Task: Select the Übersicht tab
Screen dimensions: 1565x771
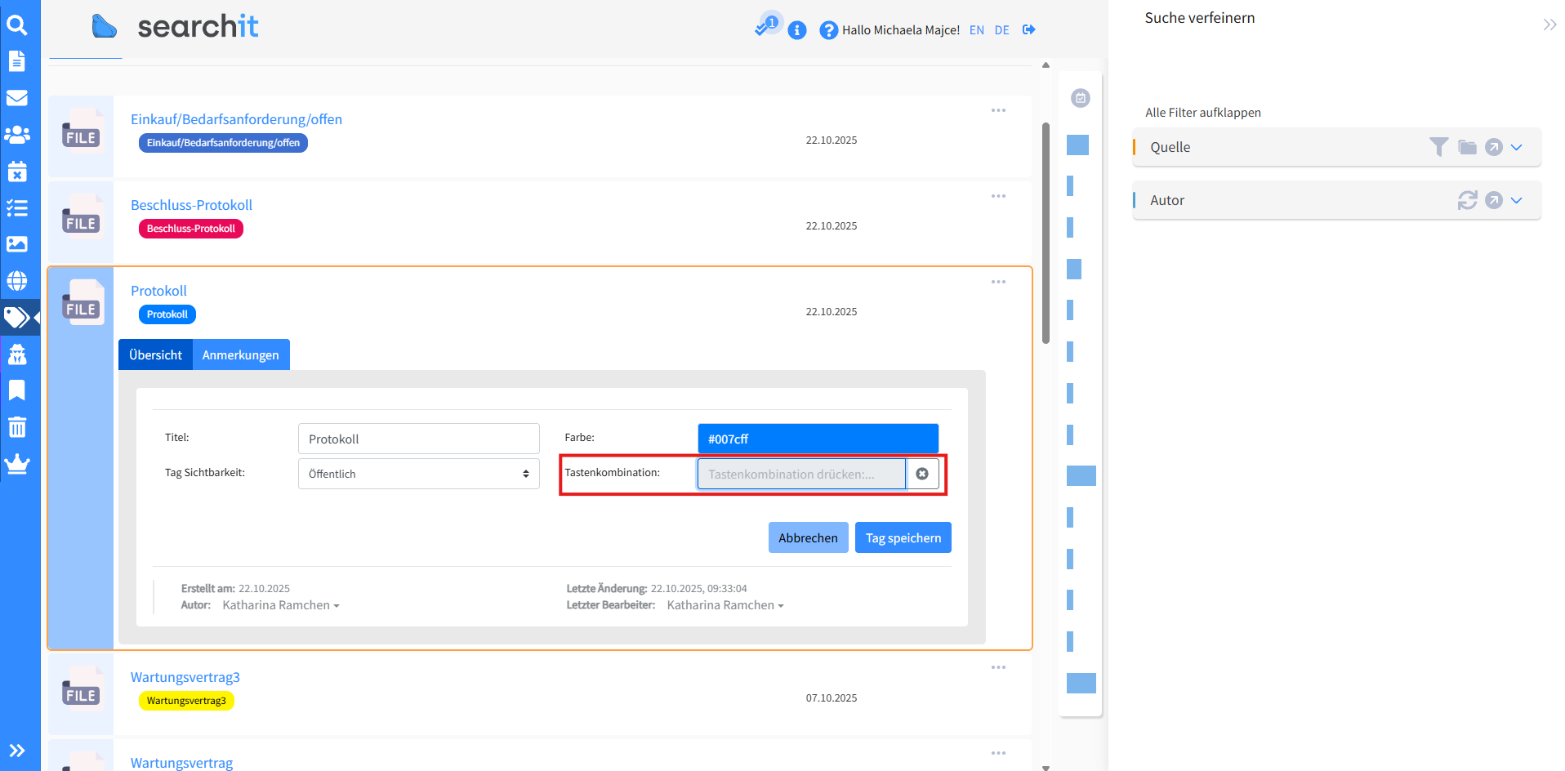Action: point(155,354)
